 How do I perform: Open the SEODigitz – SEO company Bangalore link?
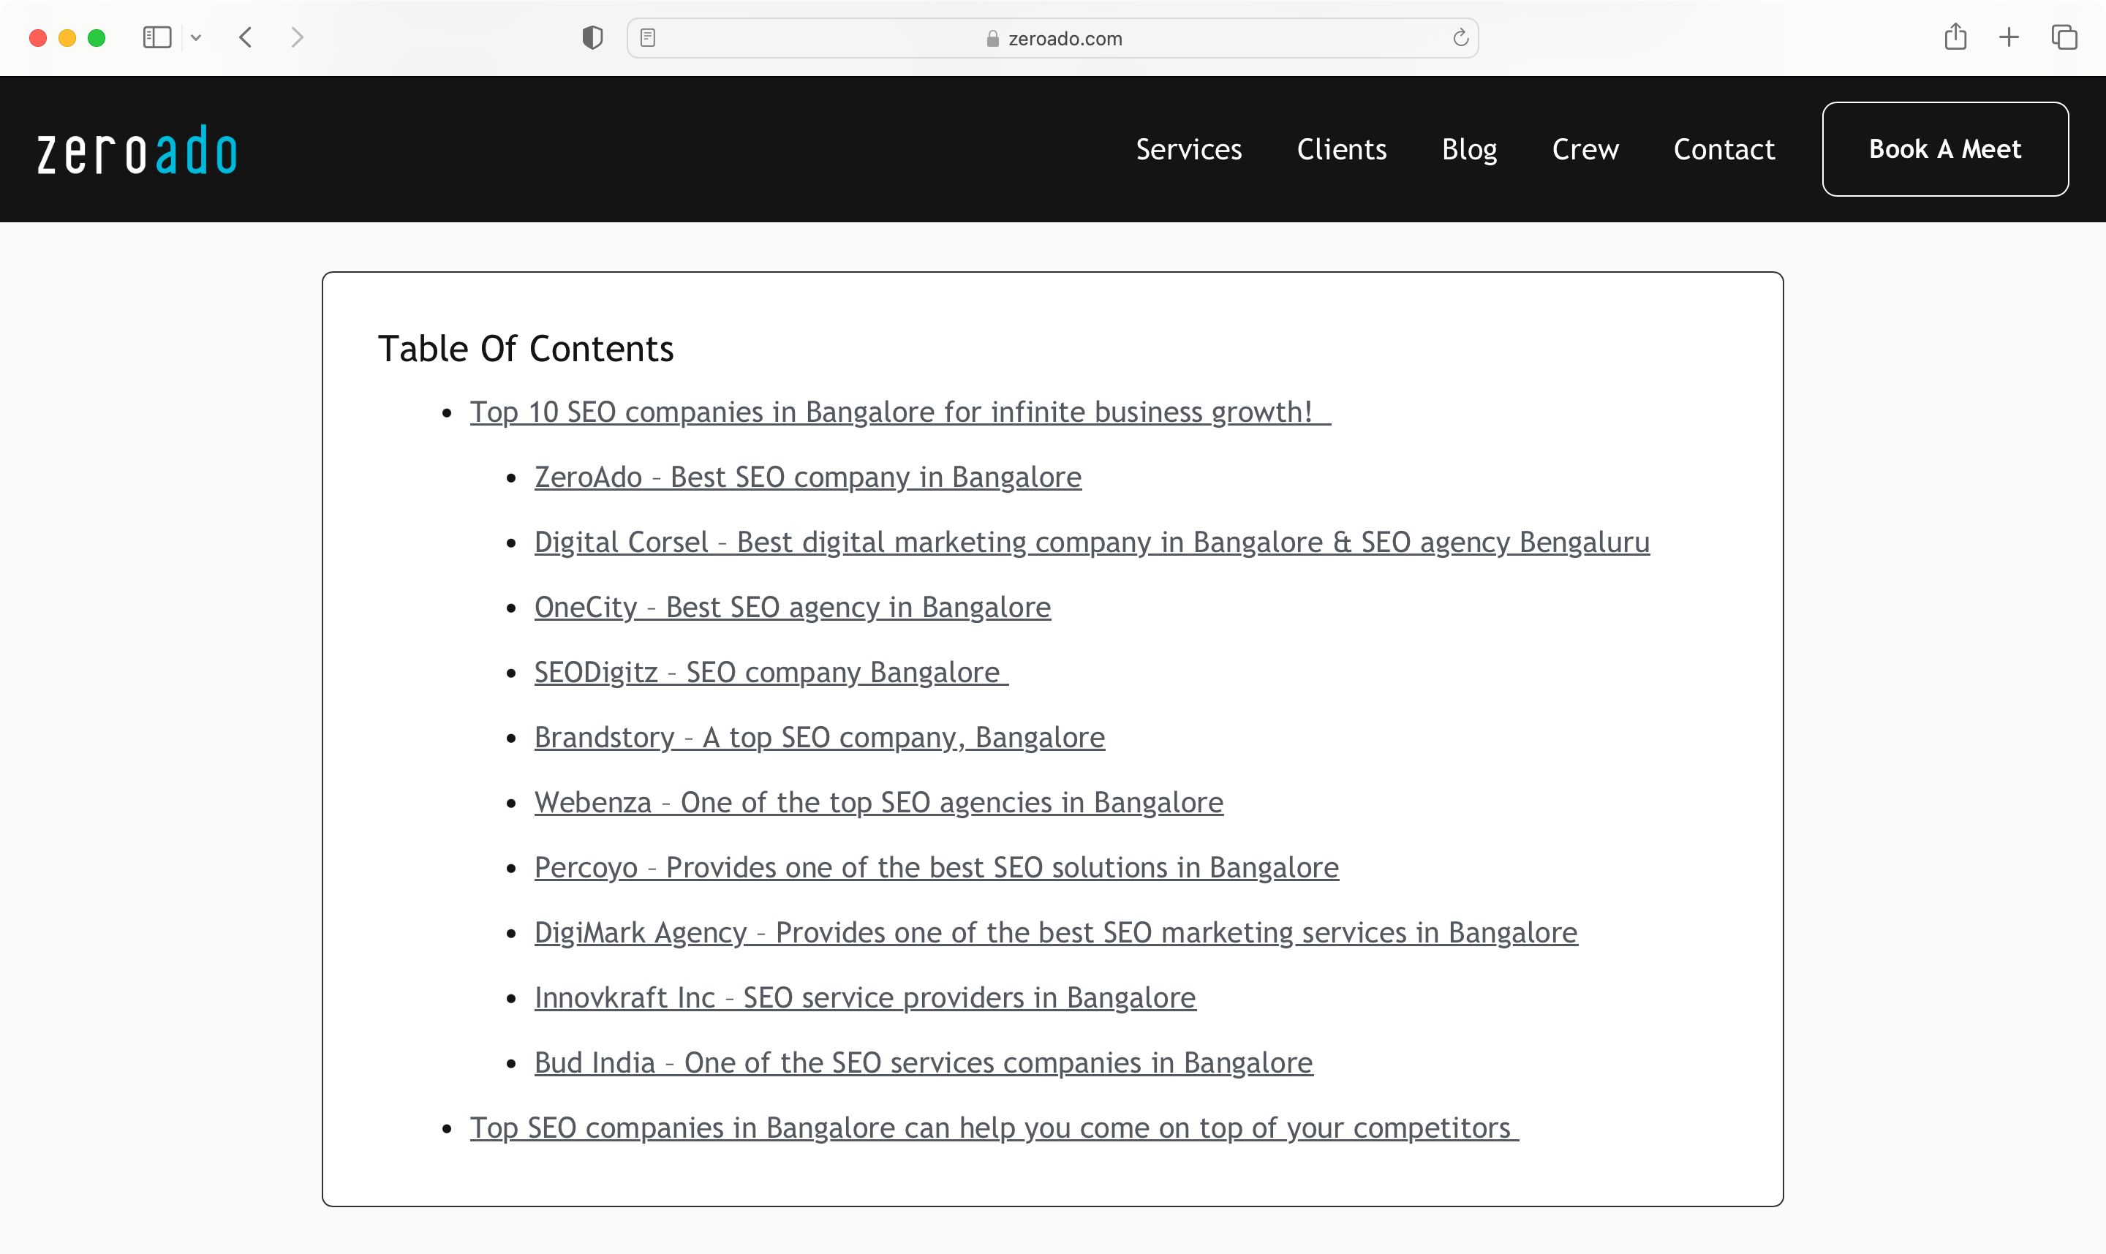[771, 673]
